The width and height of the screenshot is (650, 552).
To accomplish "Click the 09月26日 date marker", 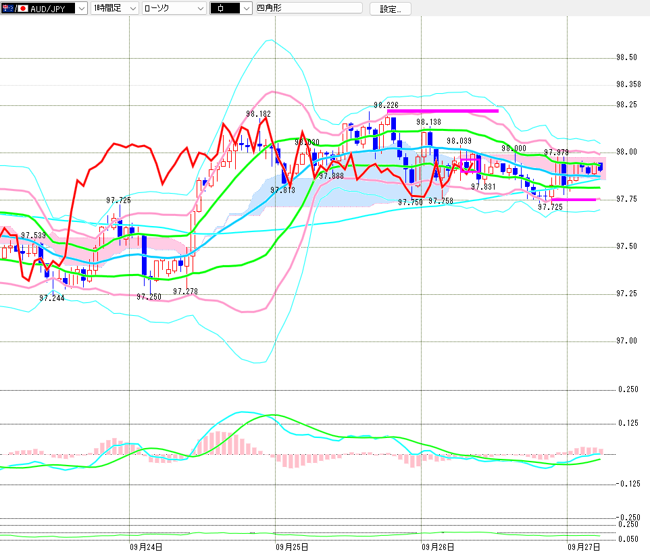I will [x=437, y=546].
